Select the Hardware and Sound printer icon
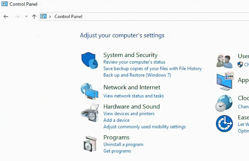The image size is (249, 161). (89, 113)
